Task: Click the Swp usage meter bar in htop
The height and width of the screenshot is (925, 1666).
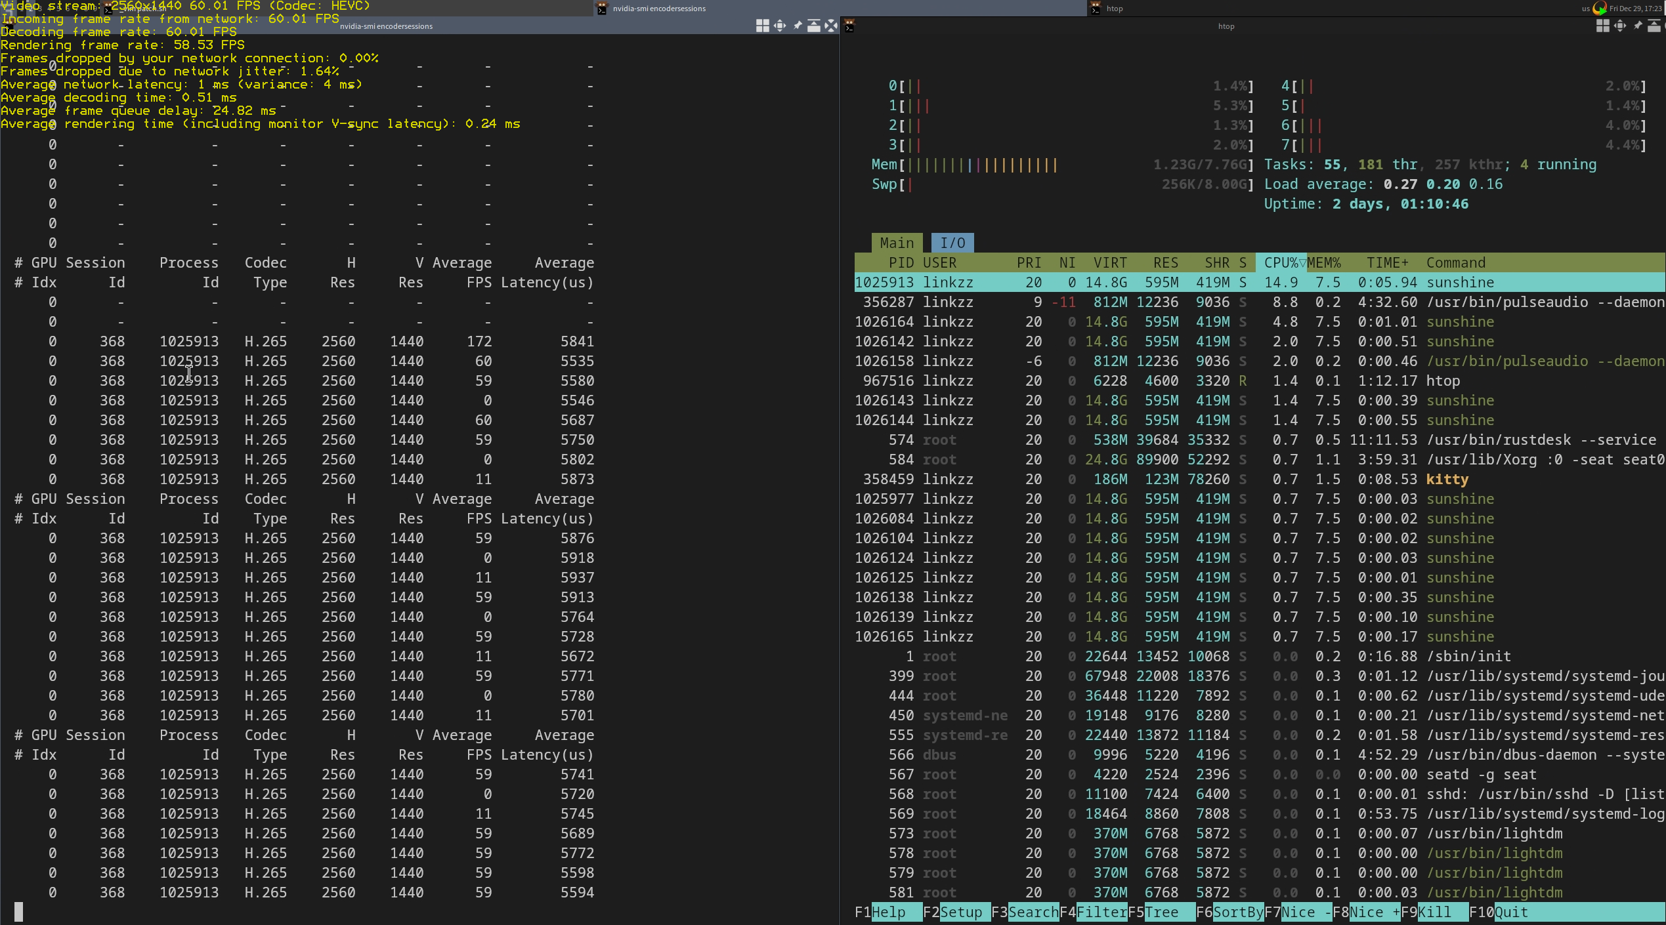Action: coord(1063,184)
